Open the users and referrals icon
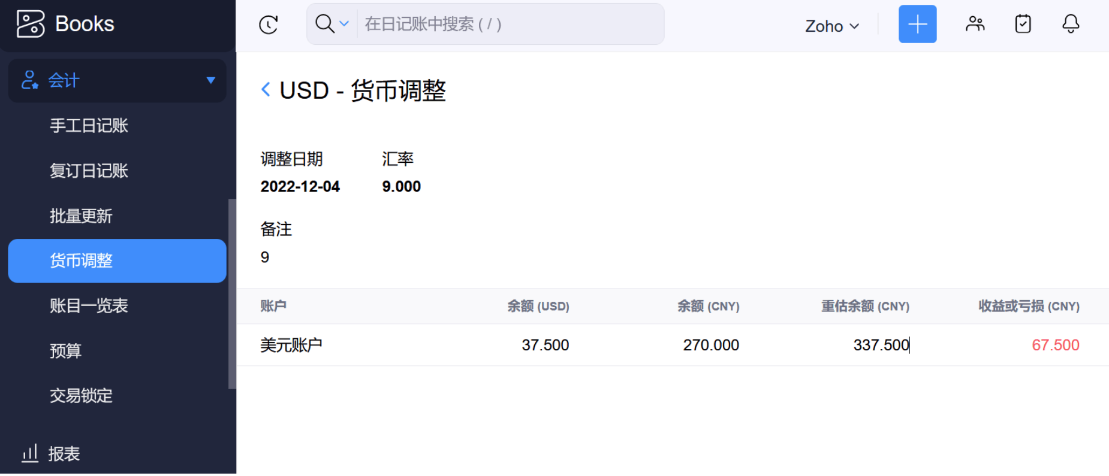This screenshot has height=476, width=1109. pos(975,24)
